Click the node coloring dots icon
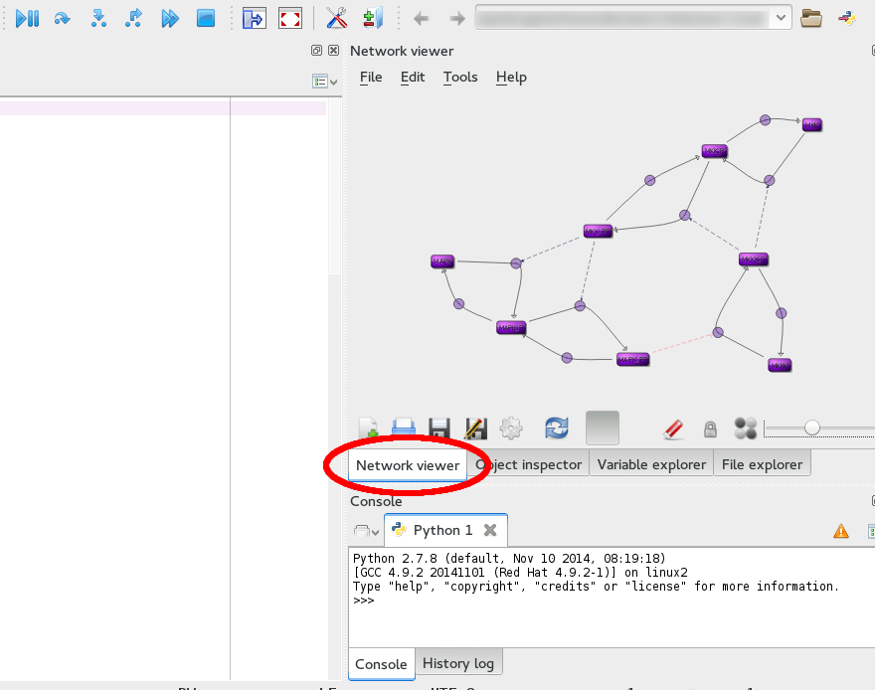Viewport: 875px width, 690px height. [744, 428]
